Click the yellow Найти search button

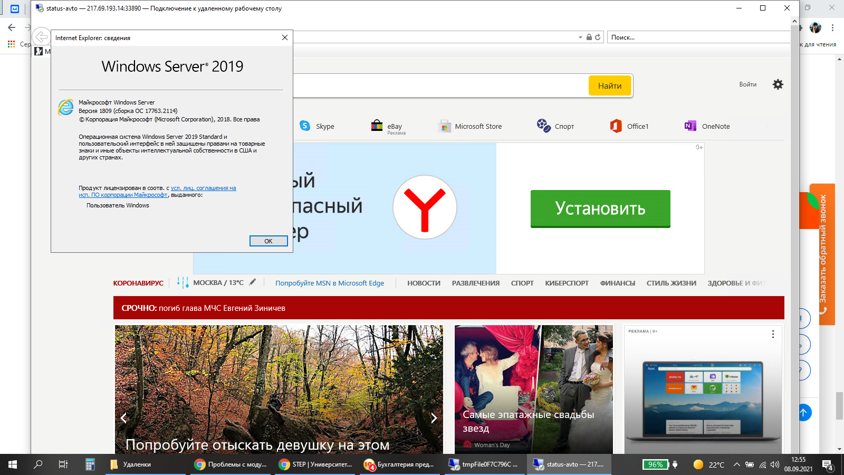tap(610, 85)
